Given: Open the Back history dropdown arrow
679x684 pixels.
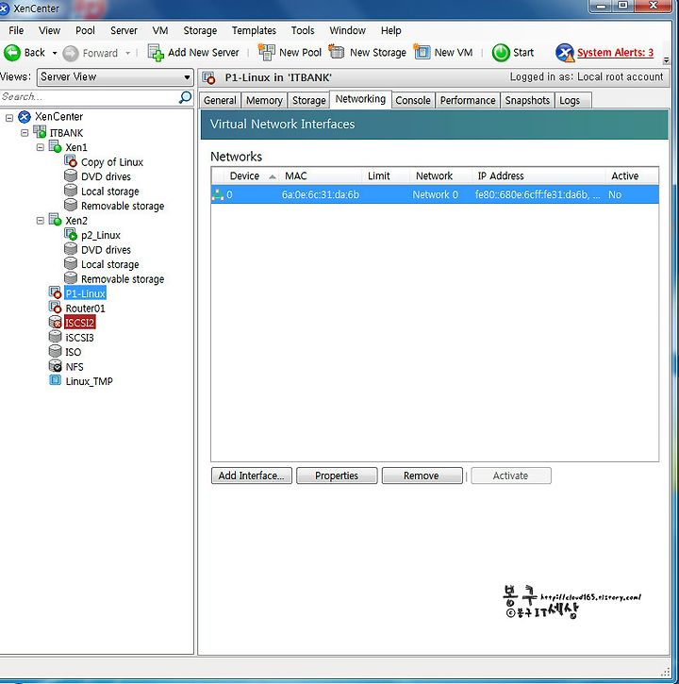Looking at the screenshot, I should [55, 53].
